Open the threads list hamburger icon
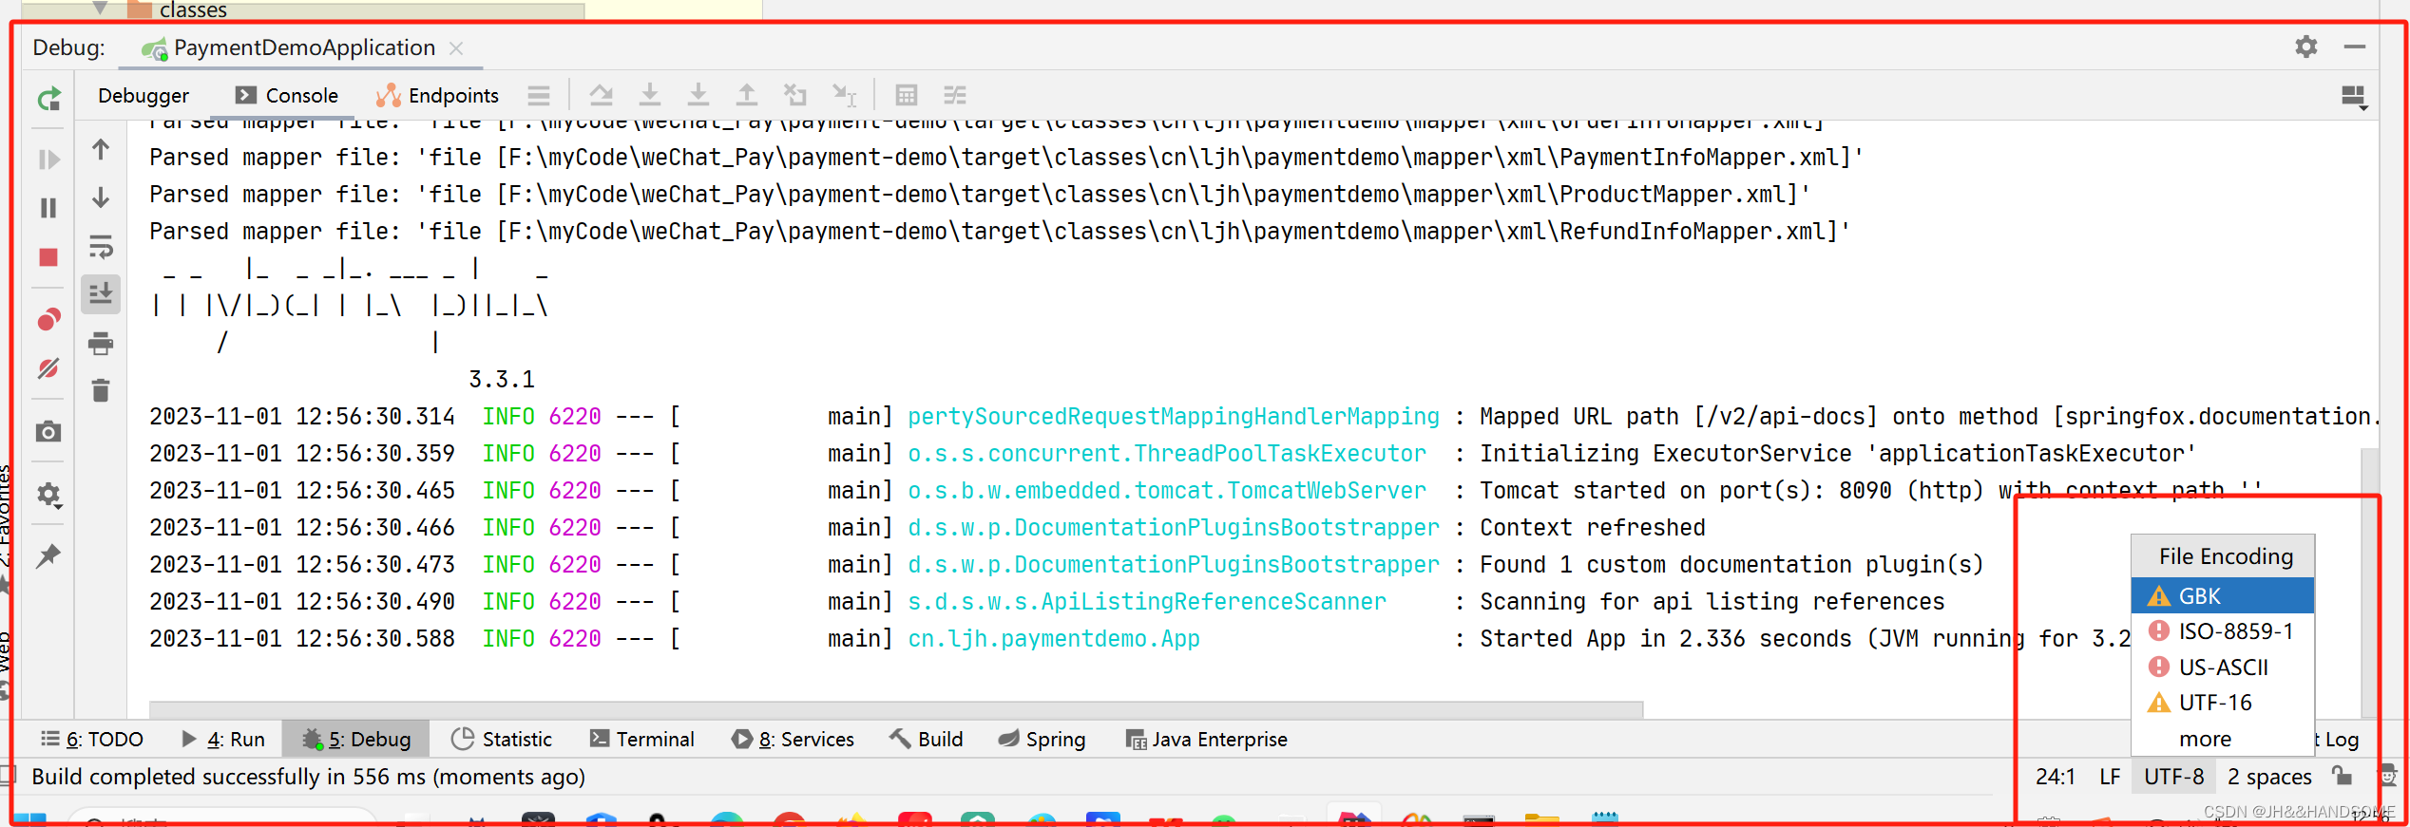 pos(539,96)
